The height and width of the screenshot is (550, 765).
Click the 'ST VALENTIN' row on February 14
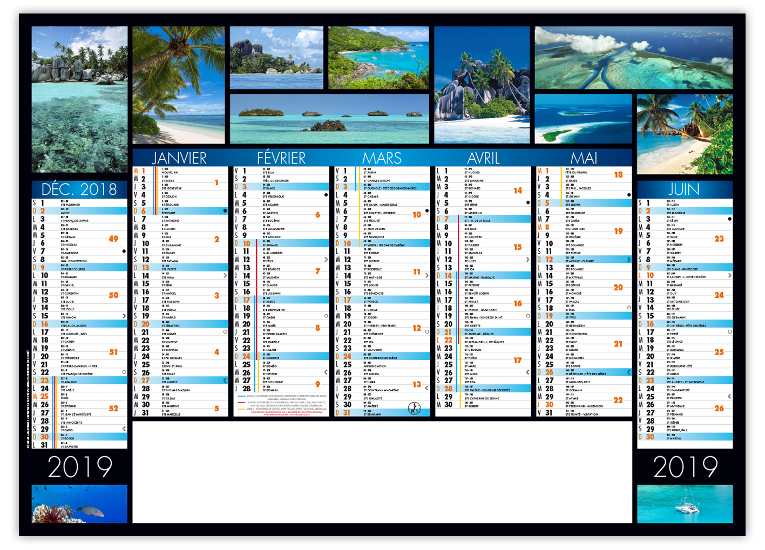click(x=281, y=276)
